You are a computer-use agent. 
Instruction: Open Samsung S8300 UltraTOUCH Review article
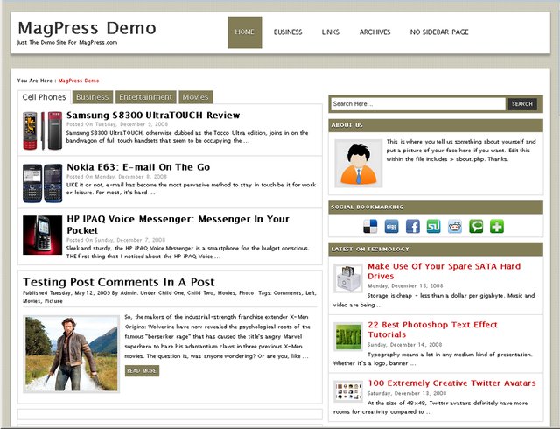click(153, 115)
